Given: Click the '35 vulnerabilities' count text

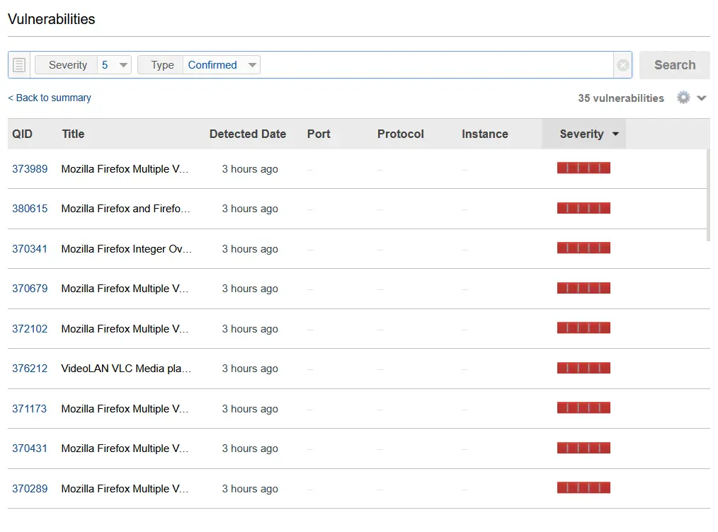Looking at the screenshot, I should point(621,98).
